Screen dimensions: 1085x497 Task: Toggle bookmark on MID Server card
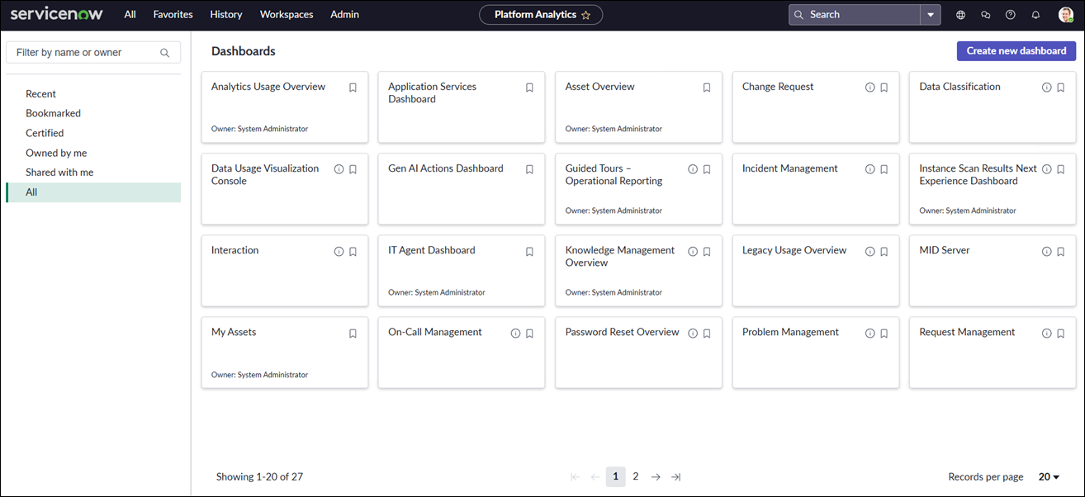[1061, 252]
